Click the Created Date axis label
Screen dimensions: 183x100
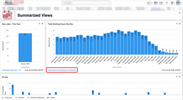click(25, 67)
